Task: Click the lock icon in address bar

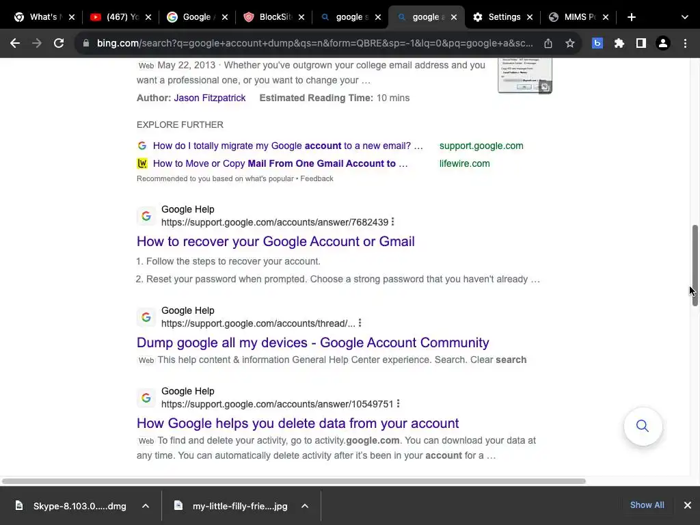Action: coord(86,43)
